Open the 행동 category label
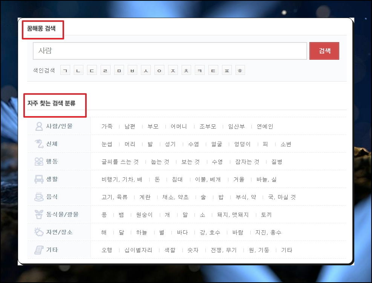 tap(52, 161)
